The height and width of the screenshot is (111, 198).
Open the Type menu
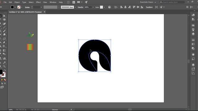tap(24, 2)
